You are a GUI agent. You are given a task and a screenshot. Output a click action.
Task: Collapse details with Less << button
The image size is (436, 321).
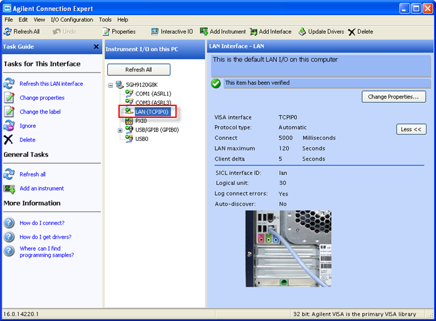click(x=411, y=129)
